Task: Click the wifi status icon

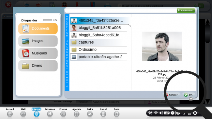Action: [156, 113]
